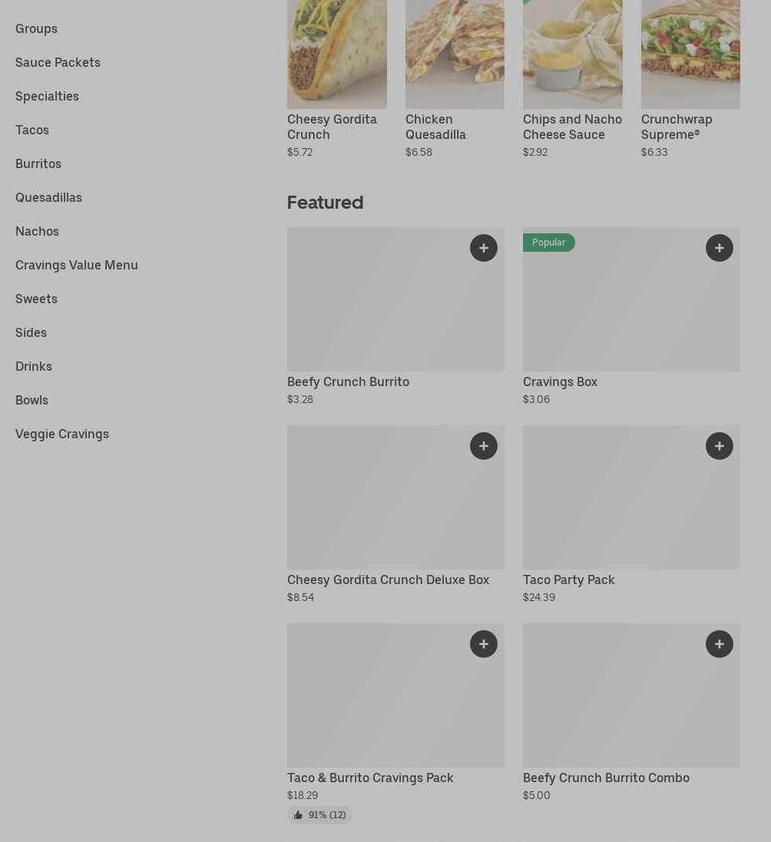Screen dimensions: 771x842
Task: Add Beefy Crunch Burrito to cart
Action: coord(483,248)
